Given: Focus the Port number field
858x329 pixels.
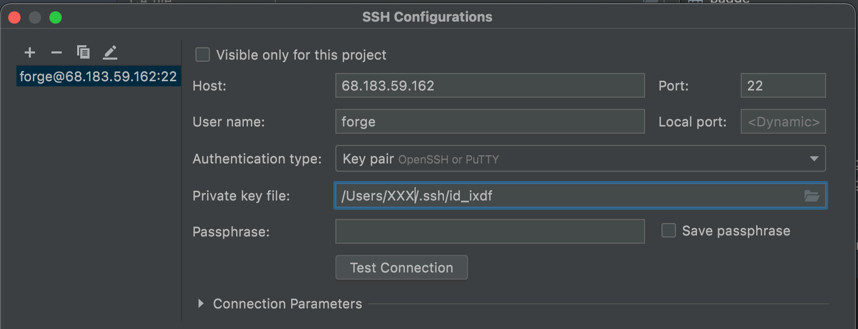Looking at the screenshot, I should click(x=783, y=85).
